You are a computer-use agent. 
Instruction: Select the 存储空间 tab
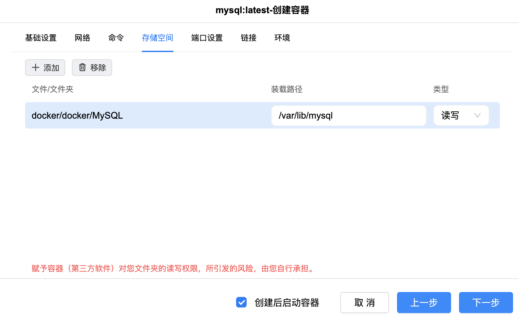click(x=158, y=38)
